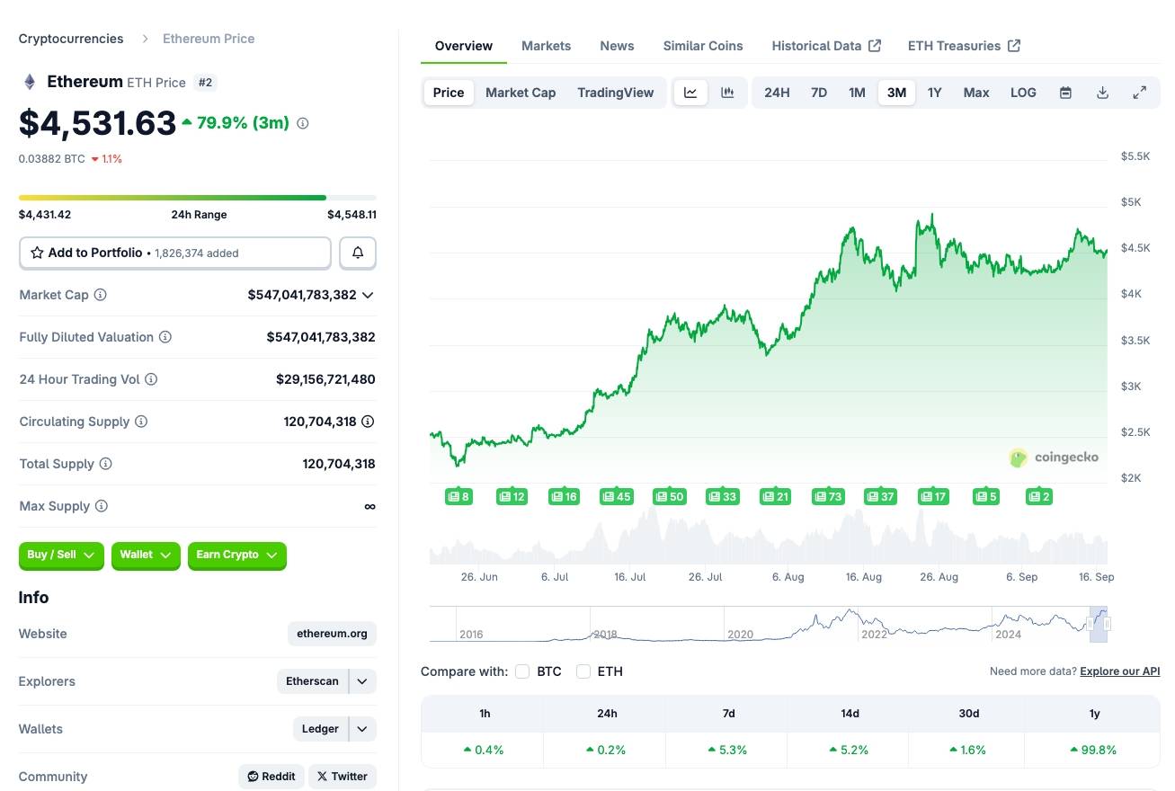Screen dimensions: 1175x791
Task: Open news marker with 45 articles
Action: 617,496
